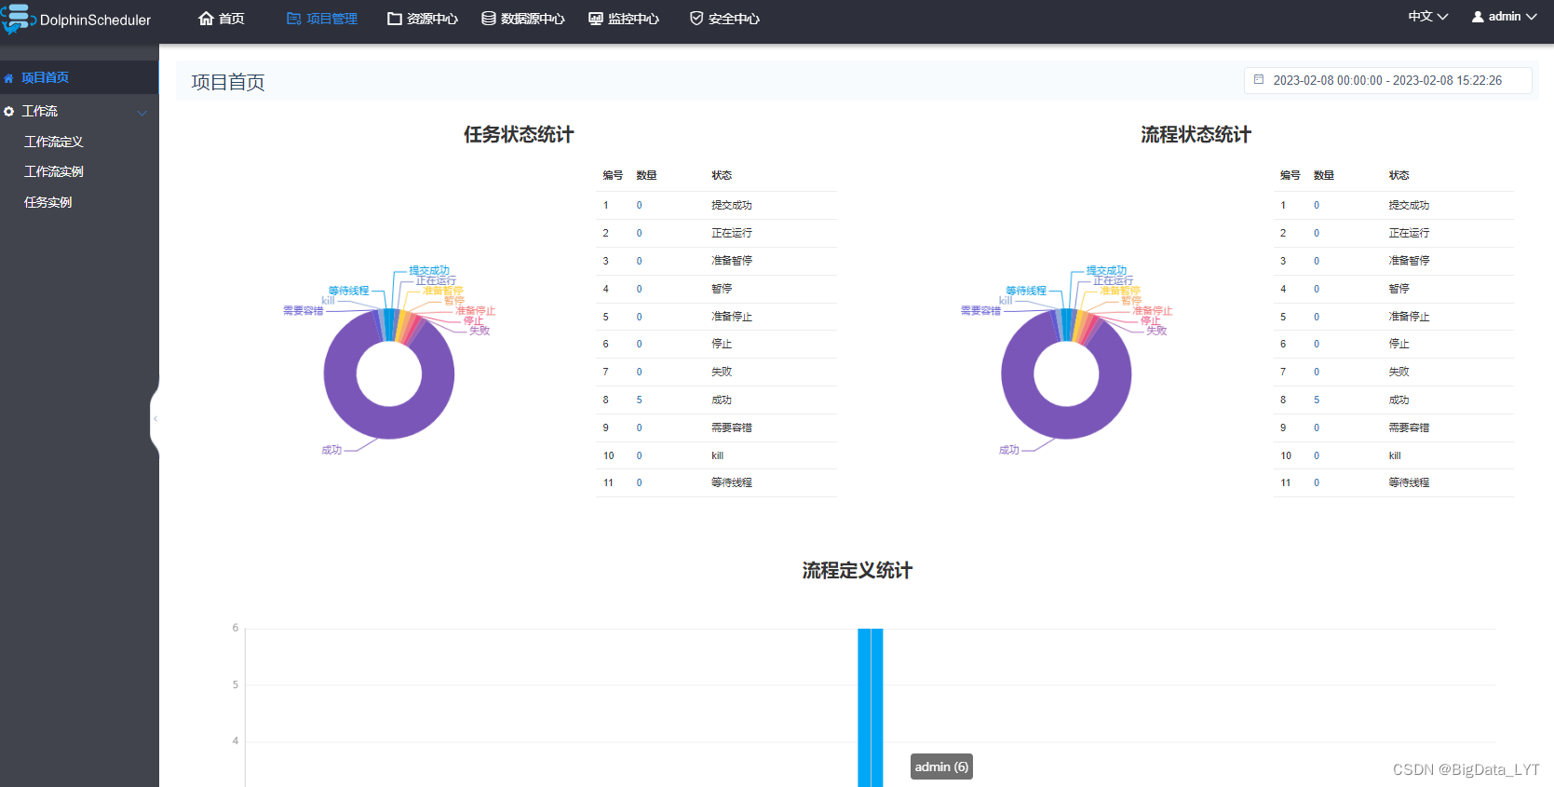
Task: Click the home icon beside 项目首页
Action: click(x=9, y=78)
